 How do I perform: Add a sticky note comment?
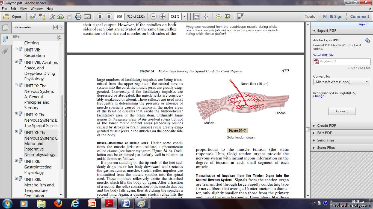[x=219, y=17]
